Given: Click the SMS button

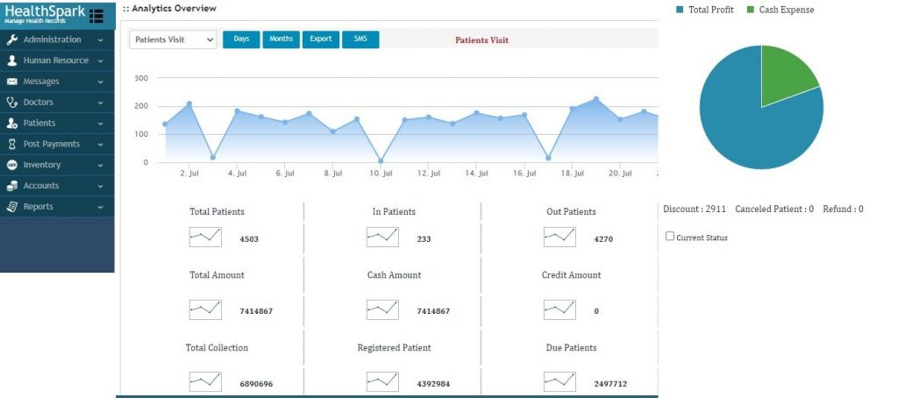Looking at the screenshot, I should [x=360, y=39].
